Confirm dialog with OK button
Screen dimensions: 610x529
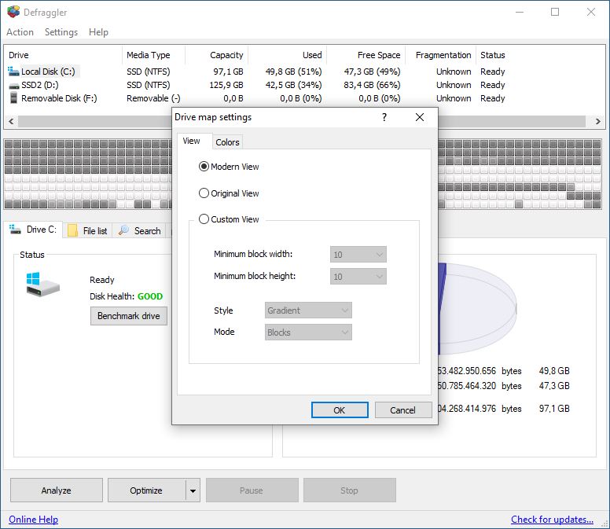click(340, 410)
